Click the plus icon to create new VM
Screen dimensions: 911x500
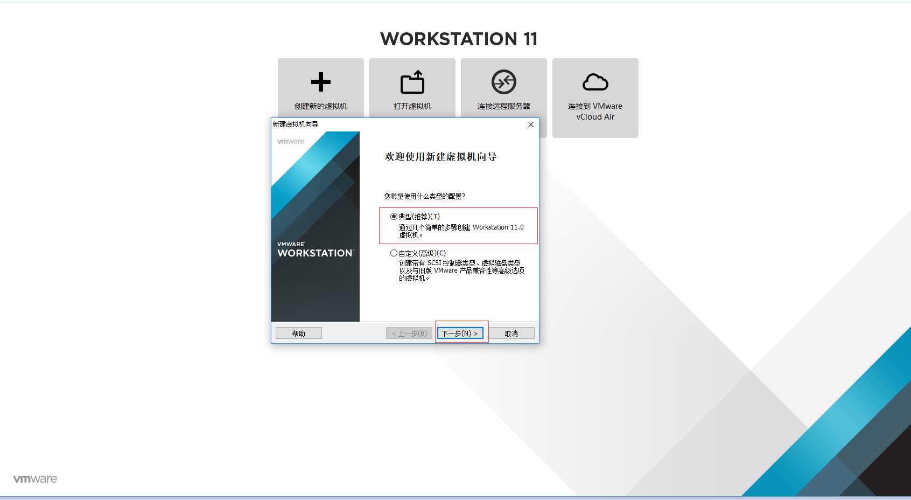click(x=321, y=82)
